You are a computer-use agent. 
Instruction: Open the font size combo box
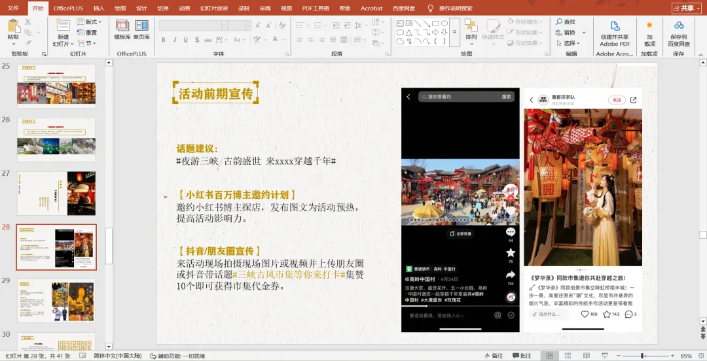point(240,26)
